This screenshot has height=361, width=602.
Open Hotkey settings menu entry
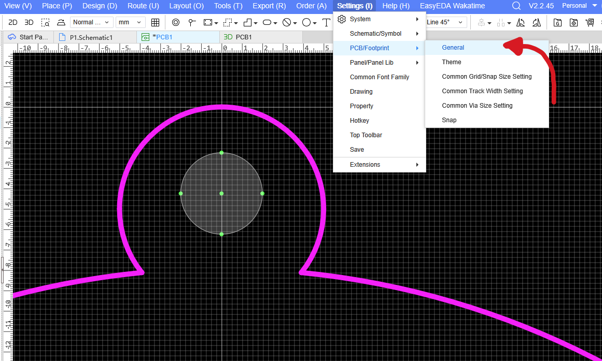point(359,121)
